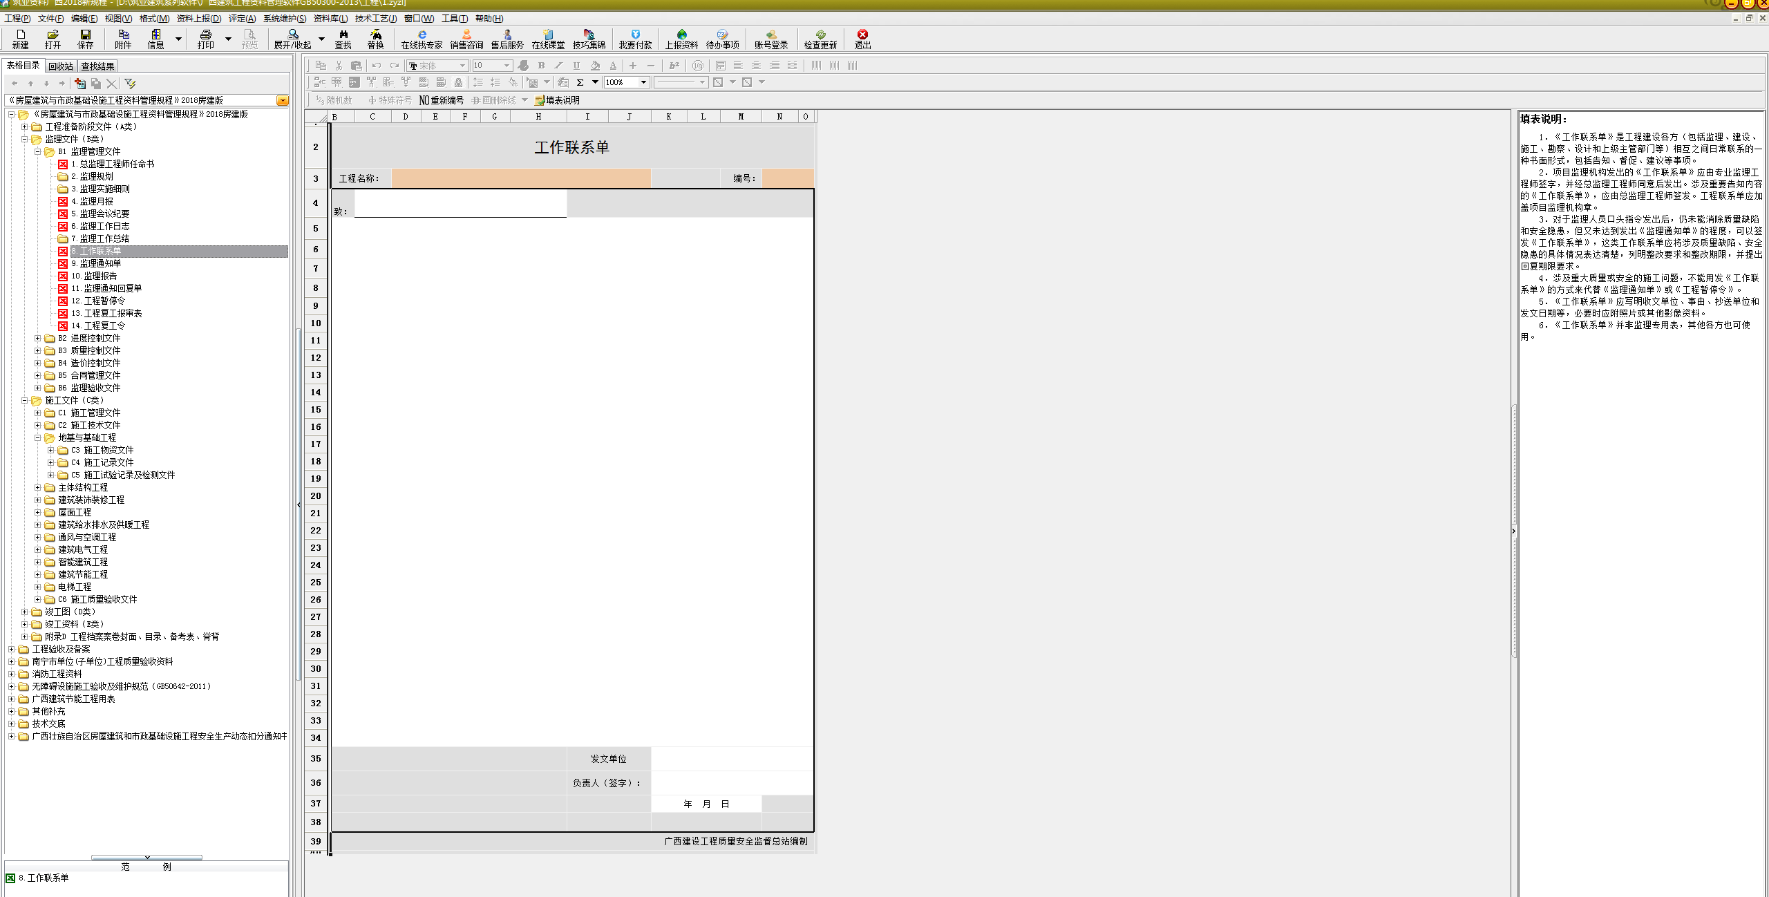The width and height of the screenshot is (1769, 897).
Task: Click the delete X icon in tree toolbar
Action: (111, 84)
